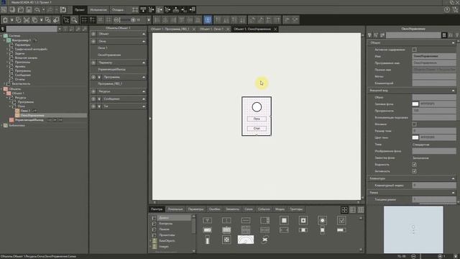460x259 pixels.
Task: Switch palette to list view
Action: [x=353, y=209]
